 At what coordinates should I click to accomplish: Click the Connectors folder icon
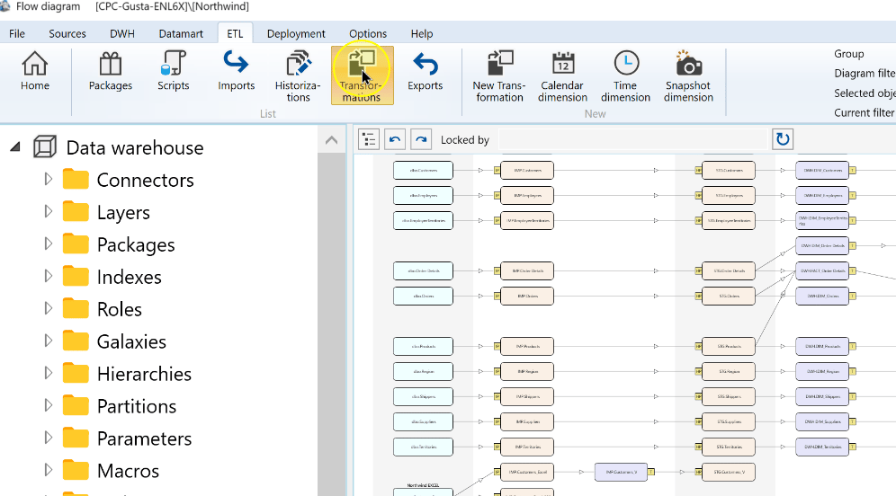(76, 179)
